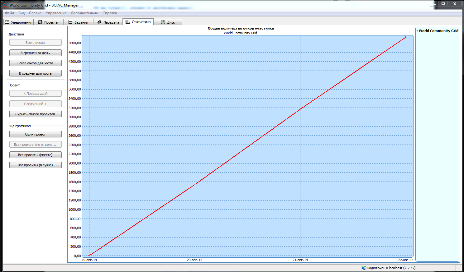Choose the В среднем для хоста button

coord(35,73)
